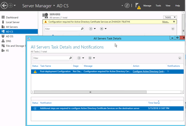
Task: Click More link in configuration warning
Action: pyautogui.click(x=166, y=22)
